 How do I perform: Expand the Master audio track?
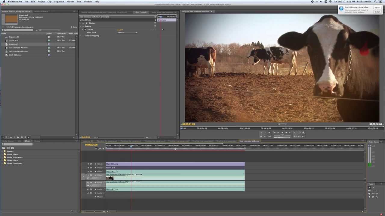click(x=96, y=197)
